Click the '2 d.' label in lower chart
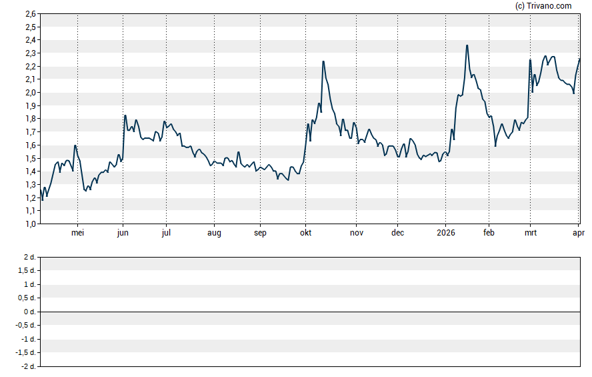This screenshot has width=592, height=377. 29,258
